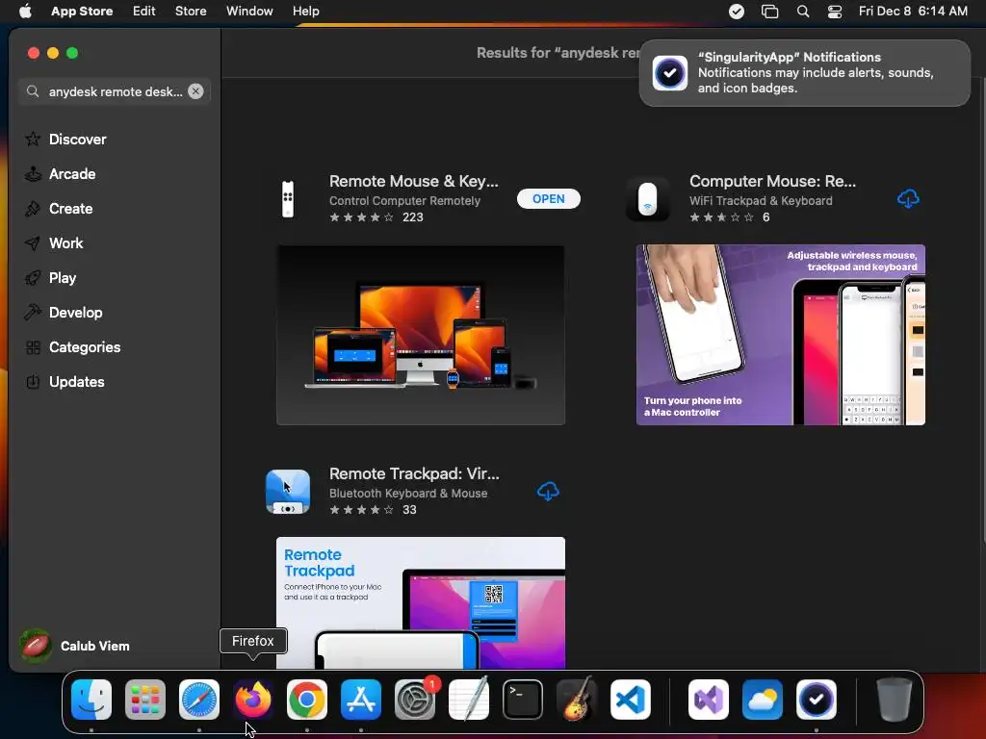Open GarageBand from the Dock
Image resolution: width=986 pixels, height=739 pixels.
pos(577,700)
